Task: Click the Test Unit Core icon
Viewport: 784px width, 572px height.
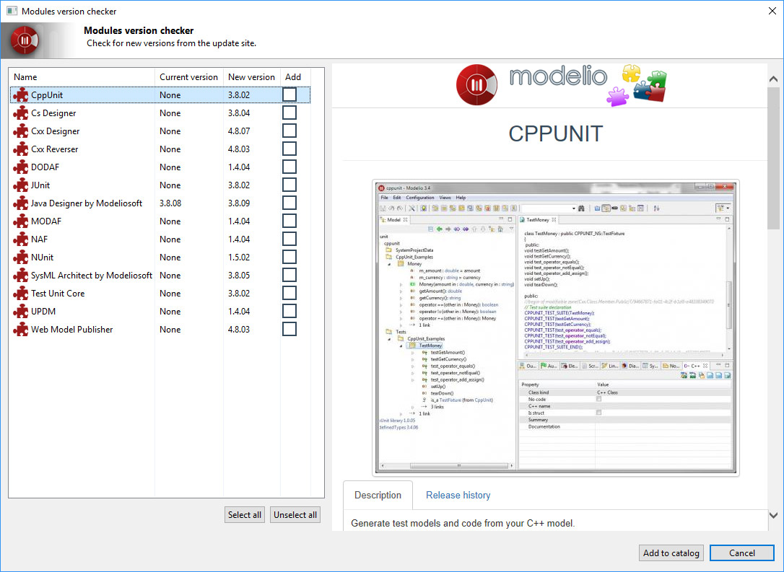Action: pos(20,294)
